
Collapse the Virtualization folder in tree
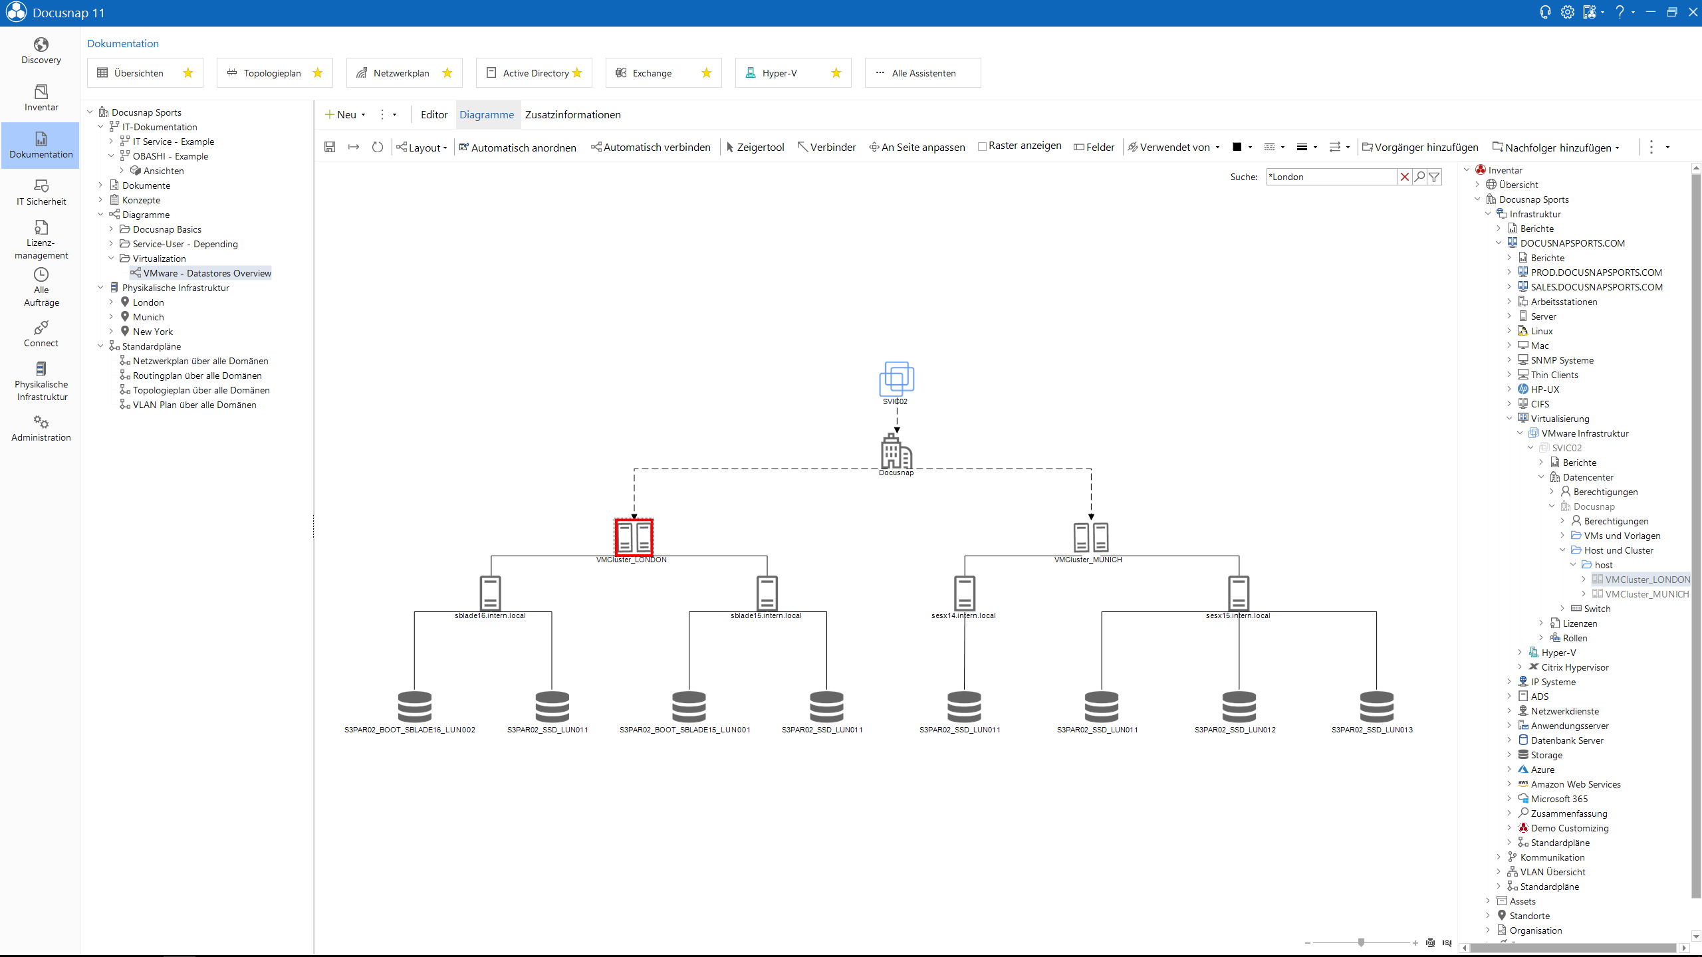pos(111,259)
